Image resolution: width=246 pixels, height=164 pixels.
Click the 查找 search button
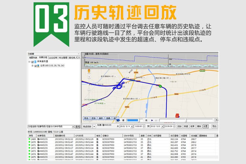point(77,126)
